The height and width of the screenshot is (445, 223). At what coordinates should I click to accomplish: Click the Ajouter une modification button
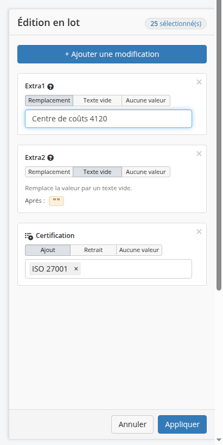pyautogui.click(x=112, y=54)
